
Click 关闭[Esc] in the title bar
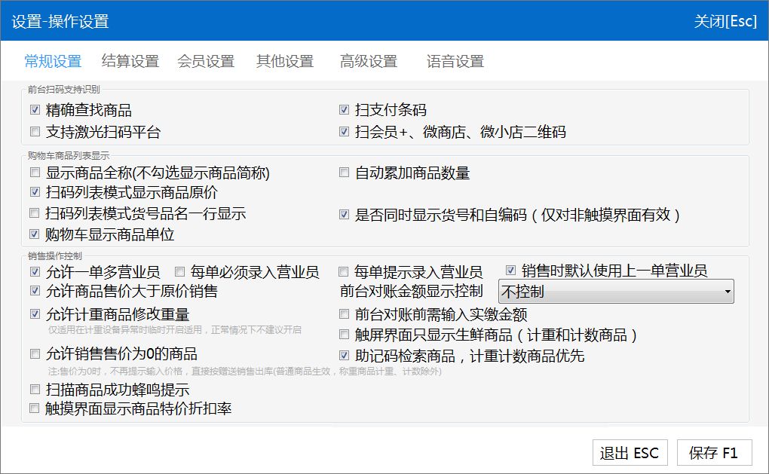(x=725, y=21)
